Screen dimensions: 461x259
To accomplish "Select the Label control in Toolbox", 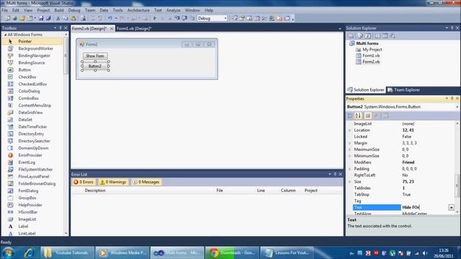I will coord(32,226).
